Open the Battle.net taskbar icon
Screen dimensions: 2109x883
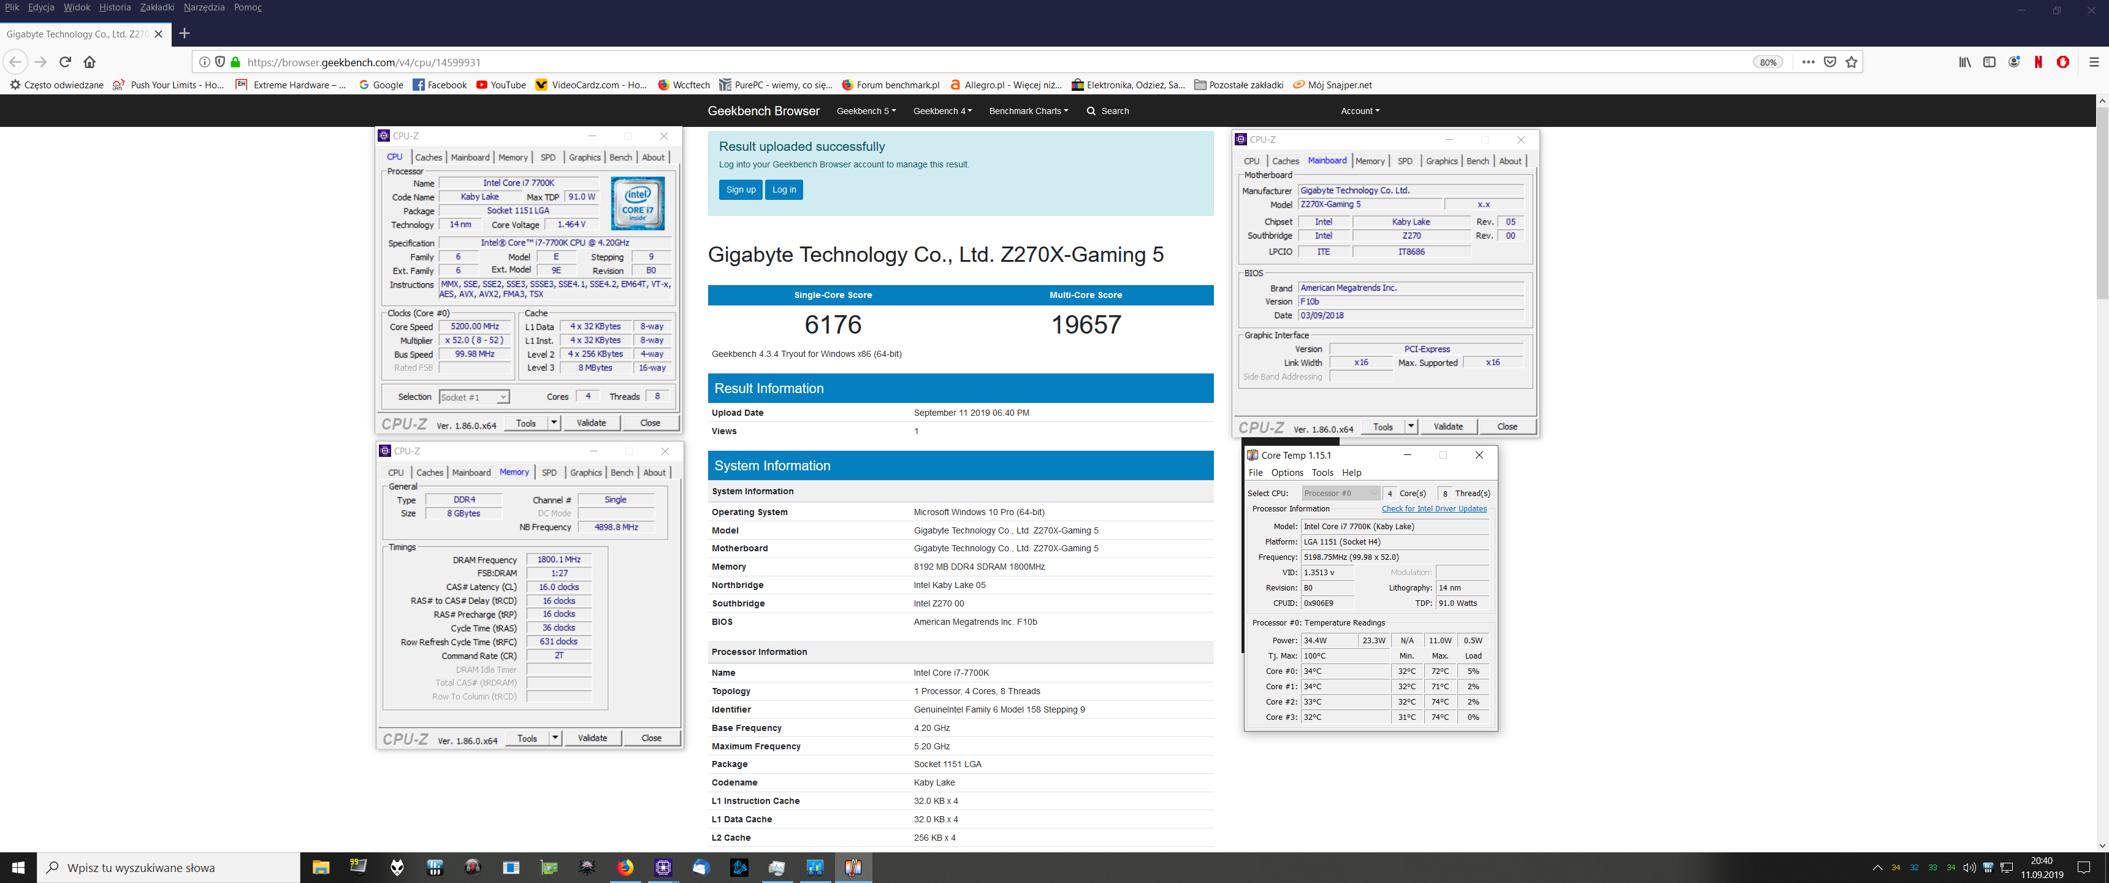pyautogui.click(x=739, y=868)
